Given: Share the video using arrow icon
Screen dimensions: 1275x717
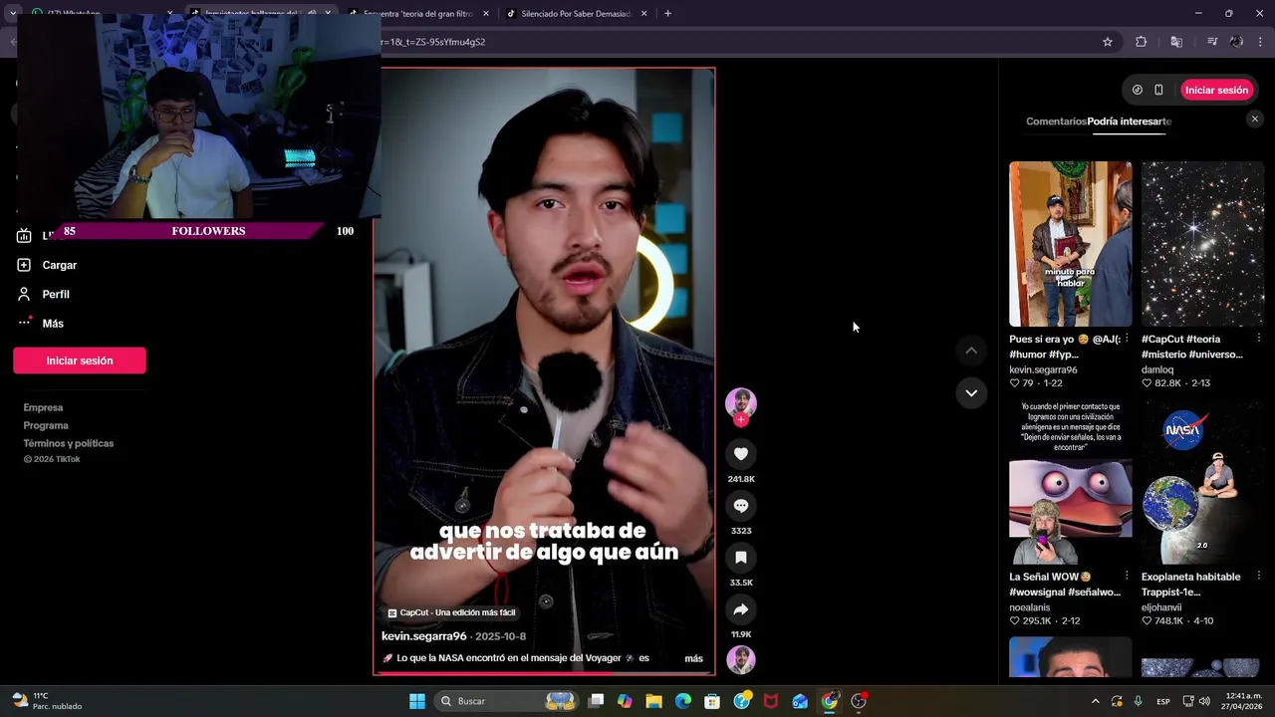Looking at the screenshot, I should 740,609.
